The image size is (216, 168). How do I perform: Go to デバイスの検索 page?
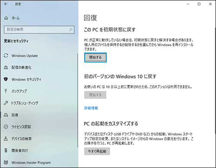22,139
